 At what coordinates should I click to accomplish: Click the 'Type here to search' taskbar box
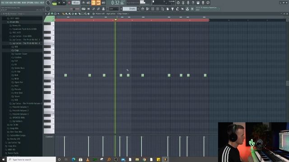[x=31, y=159]
